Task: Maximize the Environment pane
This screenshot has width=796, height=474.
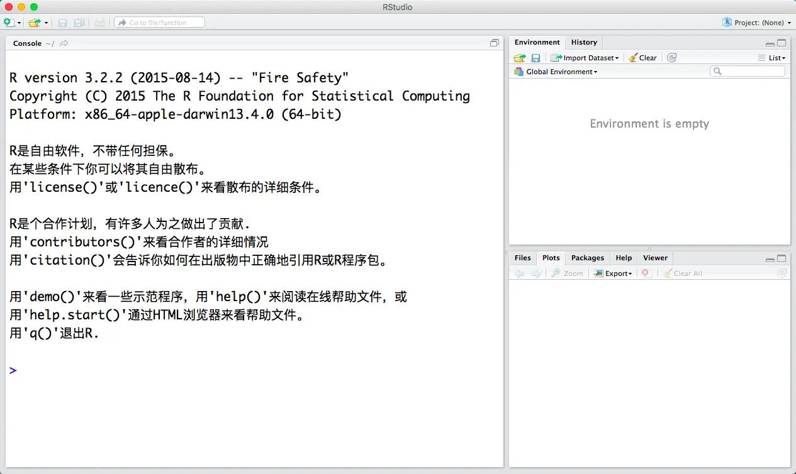Action: (782, 43)
